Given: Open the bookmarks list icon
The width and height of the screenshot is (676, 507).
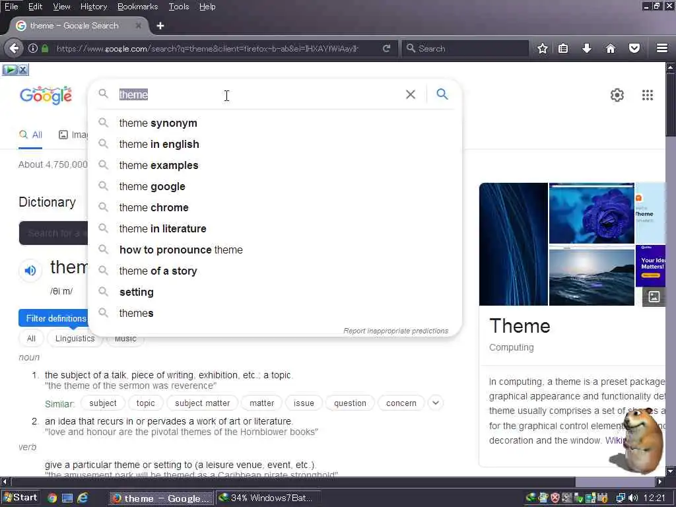Looking at the screenshot, I should coord(562,48).
